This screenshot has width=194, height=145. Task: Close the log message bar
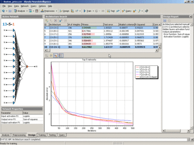(x=192, y=140)
